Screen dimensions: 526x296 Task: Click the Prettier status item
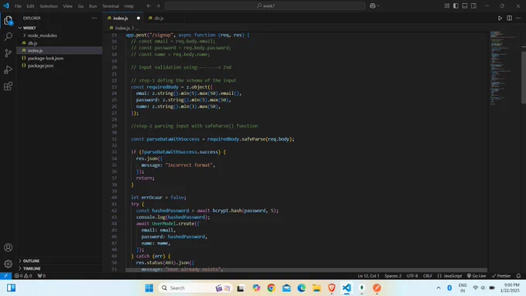coord(501,276)
